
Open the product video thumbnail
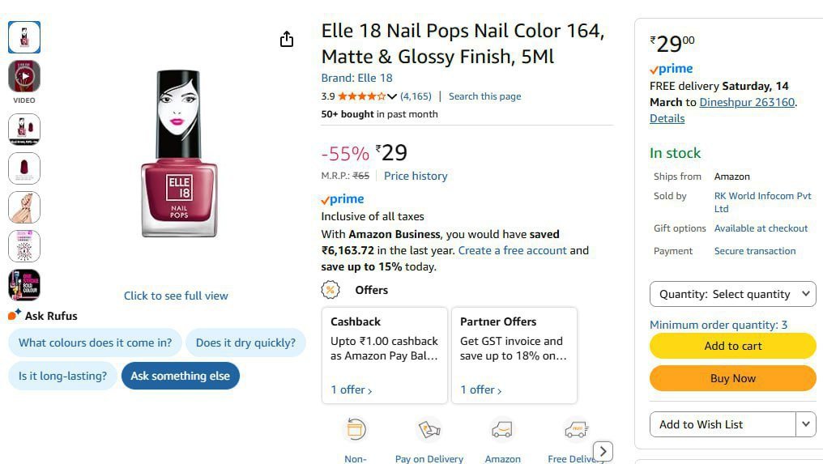24,77
